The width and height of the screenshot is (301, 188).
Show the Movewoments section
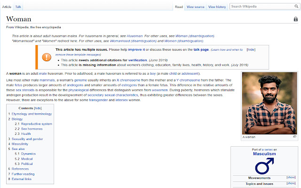[291, 178]
